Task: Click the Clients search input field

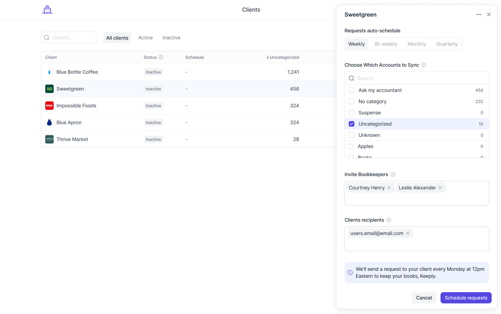Action: click(69, 38)
